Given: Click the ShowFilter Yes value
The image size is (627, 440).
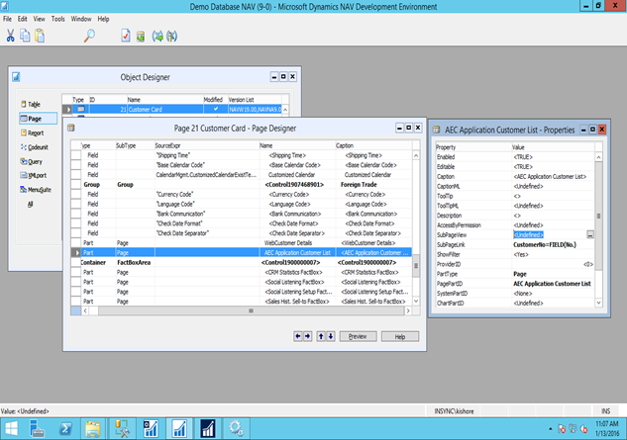Looking at the screenshot, I should (x=521, y=254).
